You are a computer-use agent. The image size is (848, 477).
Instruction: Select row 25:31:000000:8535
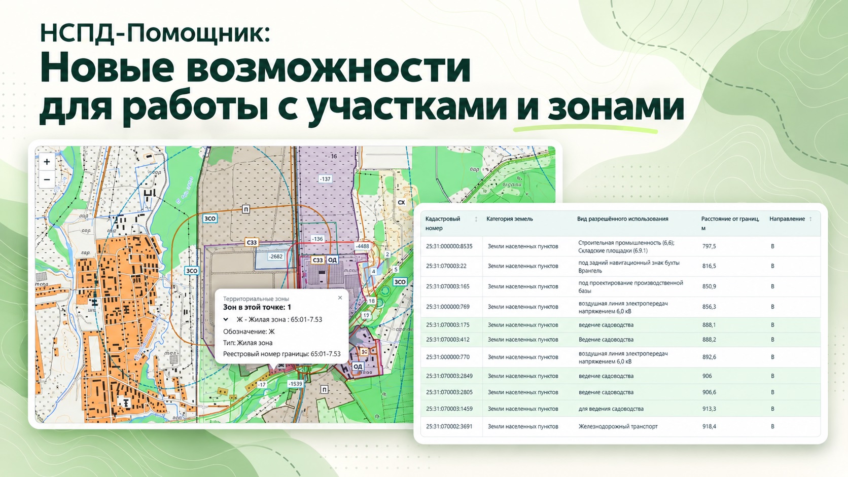click(x=620, y=246)
